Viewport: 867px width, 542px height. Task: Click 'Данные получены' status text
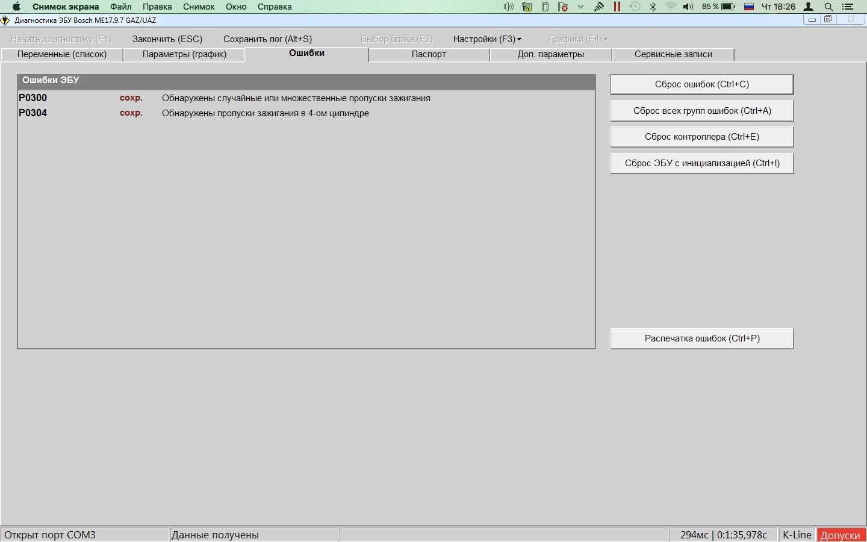215,535
